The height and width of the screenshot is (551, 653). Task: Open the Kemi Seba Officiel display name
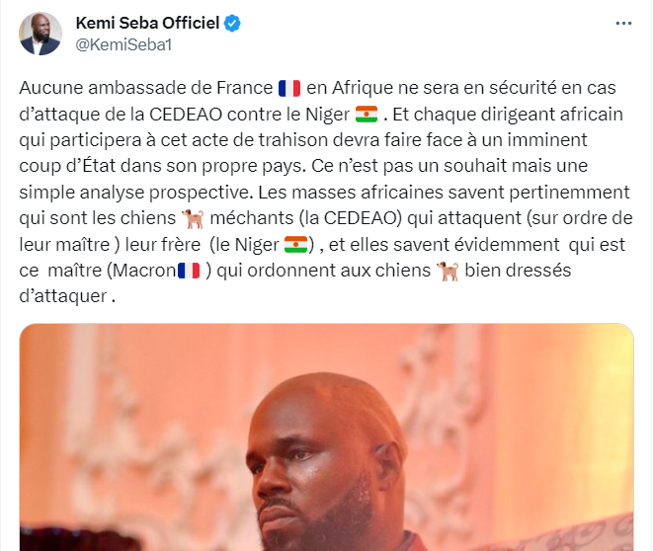tap(147, 23)
